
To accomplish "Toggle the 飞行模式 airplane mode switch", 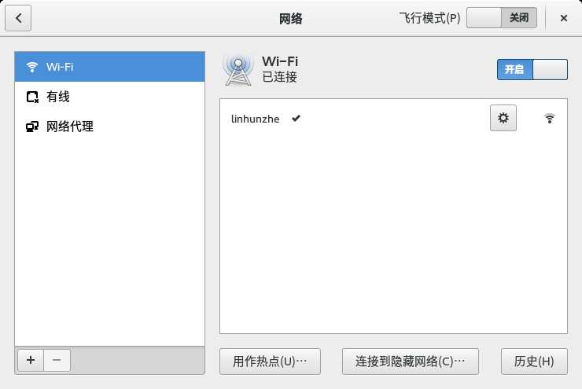I will 502,17.
